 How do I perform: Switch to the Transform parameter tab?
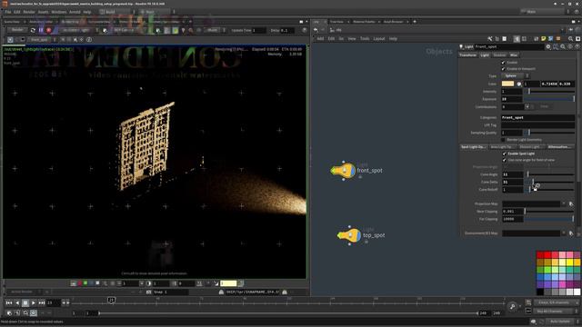[467, 54]
